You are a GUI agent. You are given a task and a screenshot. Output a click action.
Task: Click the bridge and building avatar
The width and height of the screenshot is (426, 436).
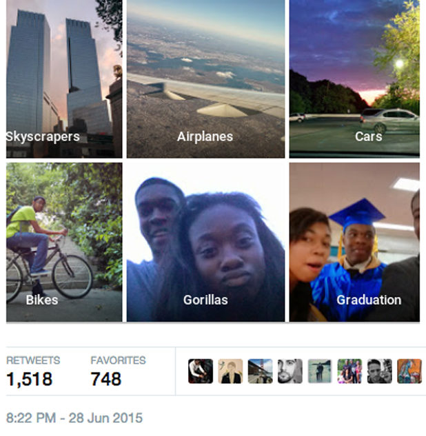260,371
